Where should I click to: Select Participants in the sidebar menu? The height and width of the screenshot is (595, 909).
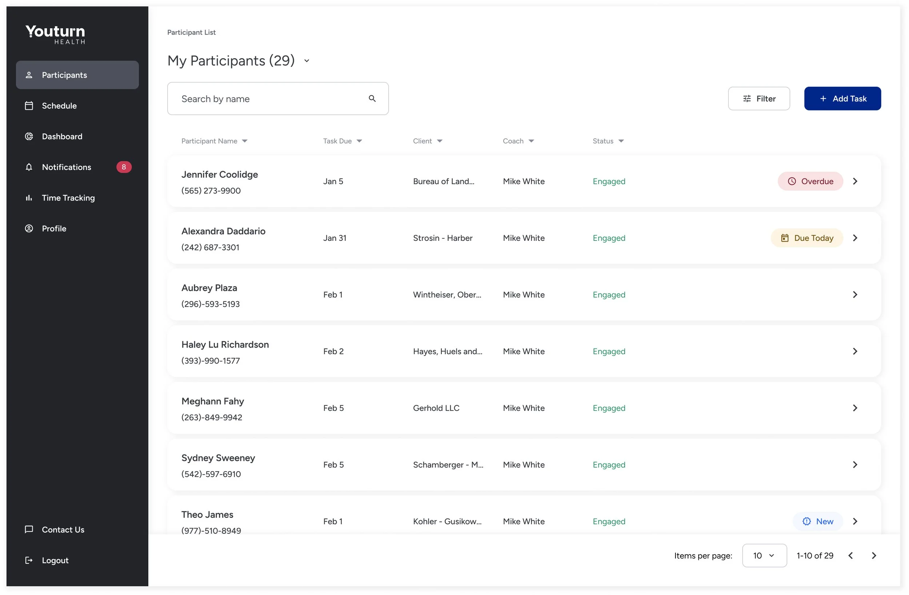[77, 75]
